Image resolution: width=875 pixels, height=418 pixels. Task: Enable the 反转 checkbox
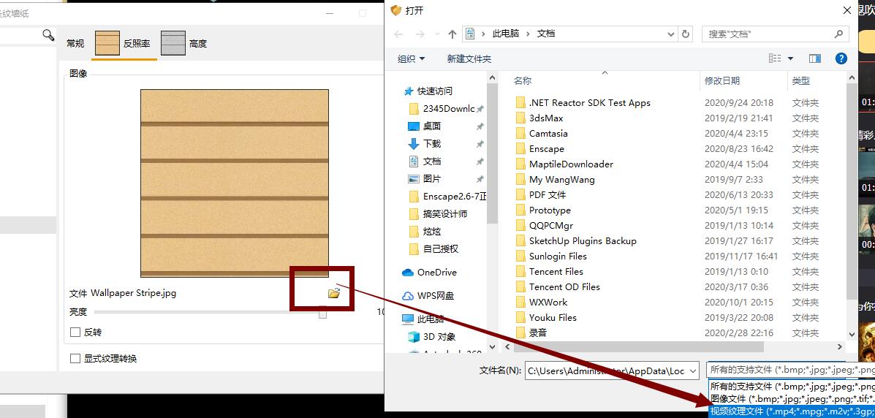(x=75, y=332)
